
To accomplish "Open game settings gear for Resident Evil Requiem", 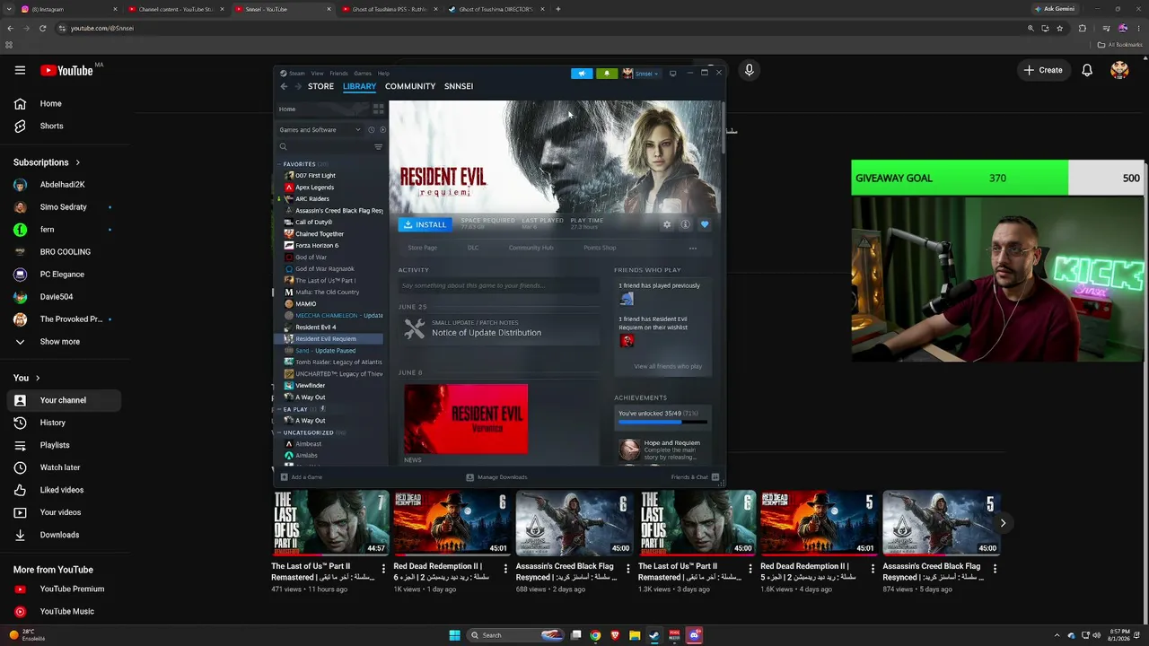I will point(667,224).
